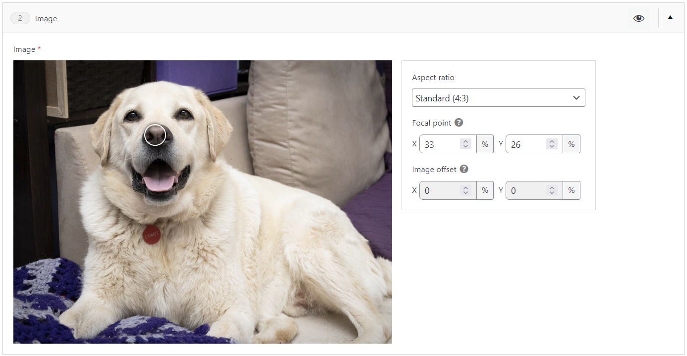The height and width of the screenshot is (356, 687).
Task: Increase Focal point X with the up arrow
Action: [465, 141]
